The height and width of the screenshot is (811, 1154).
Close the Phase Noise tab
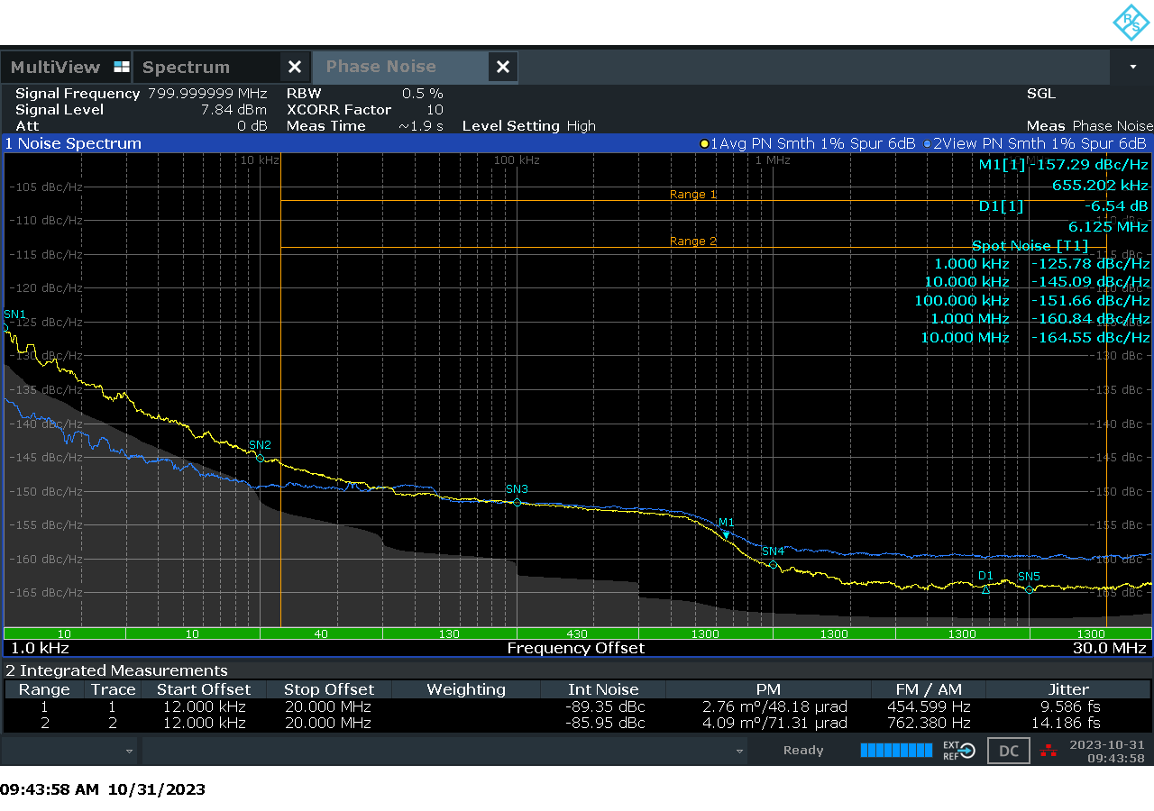click(x=503, y=68)
